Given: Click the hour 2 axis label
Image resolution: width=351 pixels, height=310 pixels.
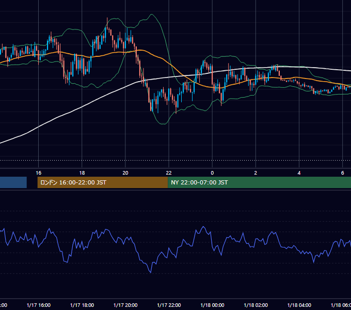Looking at the screenshot, I should click(256, 173).
